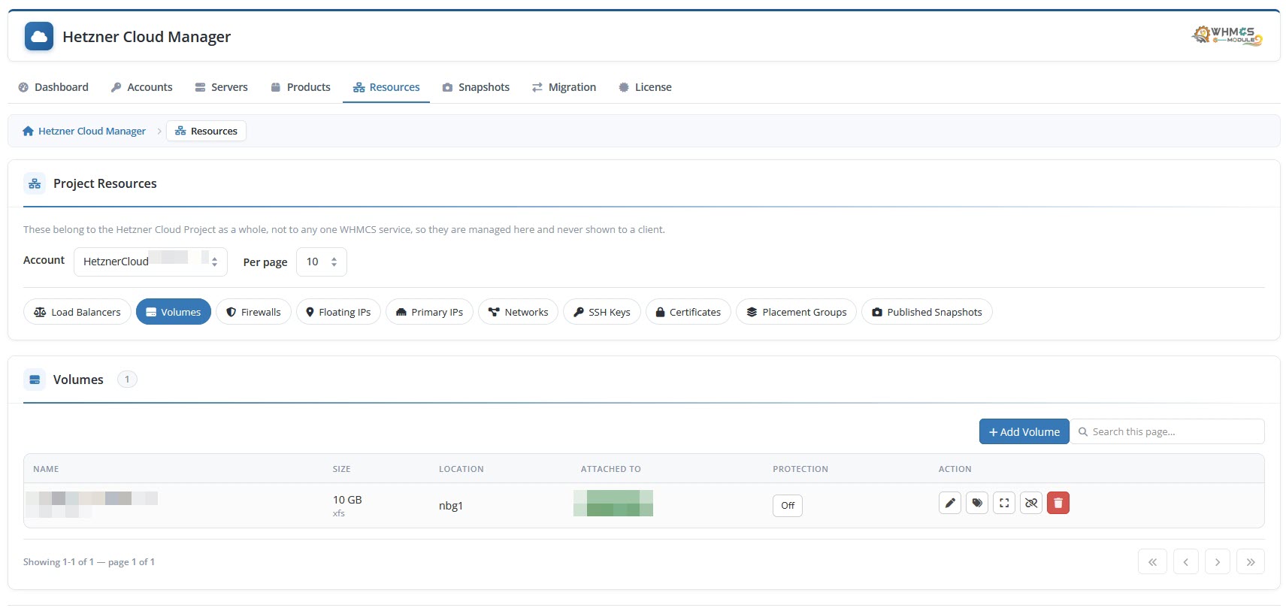The image size is (1286, 608).
Task: View Placement Groups resources
Action: tap(796, 312)
